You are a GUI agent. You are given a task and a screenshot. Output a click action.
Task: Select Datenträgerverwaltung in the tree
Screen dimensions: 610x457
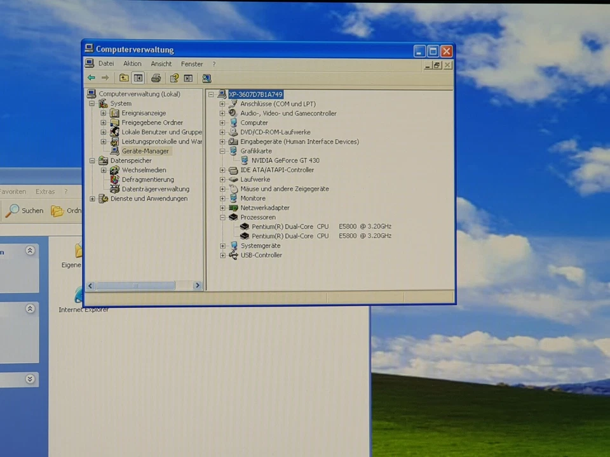tap(155, 189)
